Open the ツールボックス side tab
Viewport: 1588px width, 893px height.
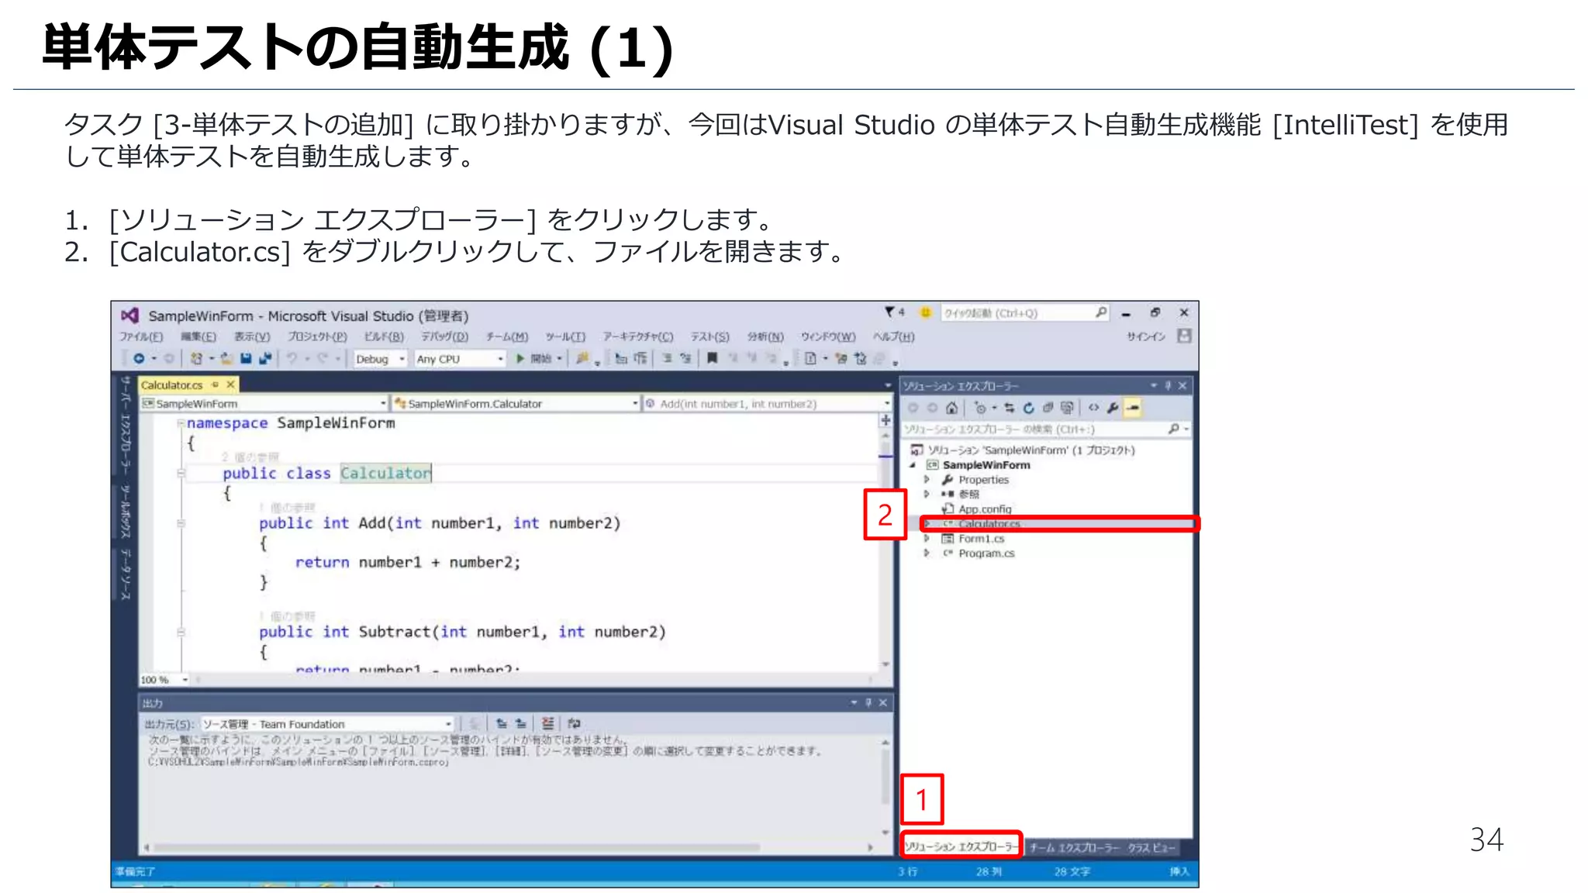click(126, 511)
